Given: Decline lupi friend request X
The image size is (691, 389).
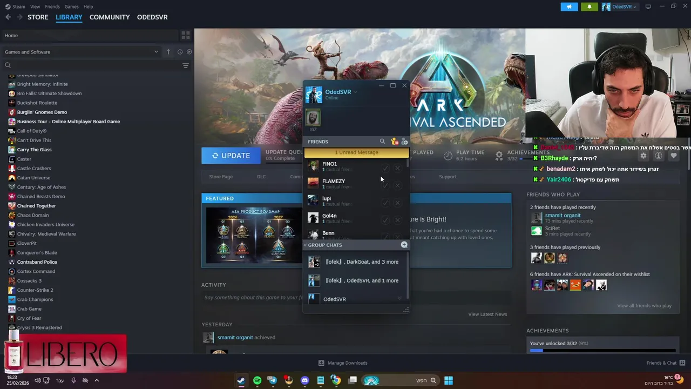Looking at the screenshot, I should click(397, 203).
